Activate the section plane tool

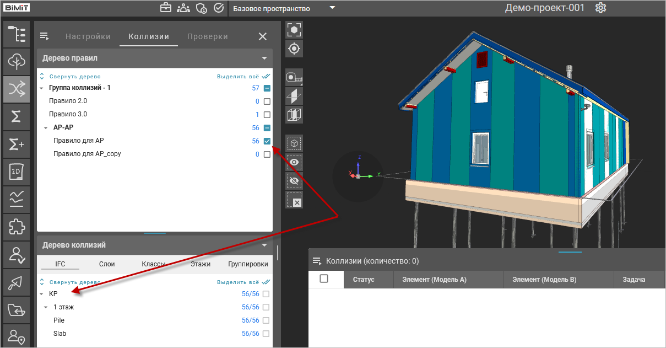[x=294, y=96]
